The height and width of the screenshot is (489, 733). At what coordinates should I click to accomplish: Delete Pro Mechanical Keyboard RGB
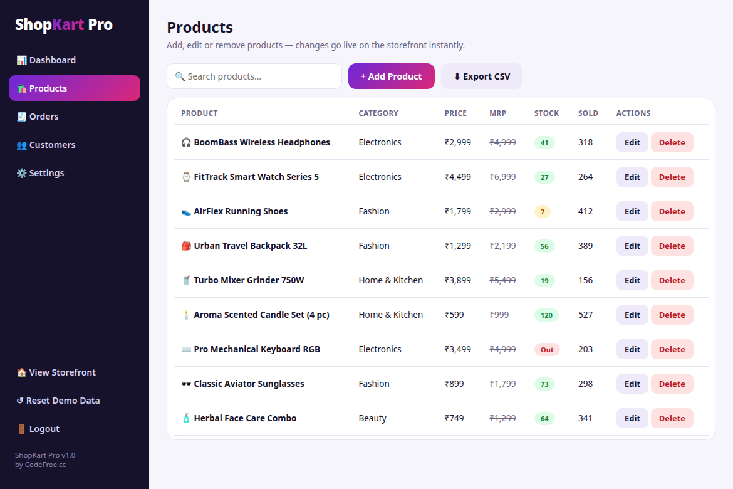tap(672, 350)
